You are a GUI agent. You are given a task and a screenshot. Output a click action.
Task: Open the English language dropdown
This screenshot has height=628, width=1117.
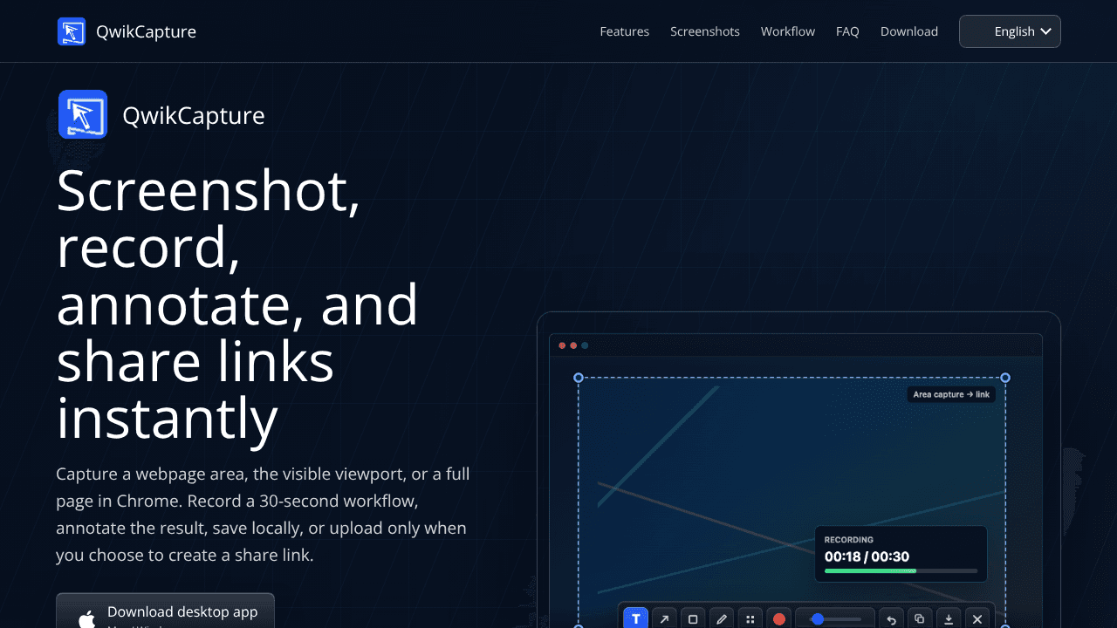click(1010, 31)
